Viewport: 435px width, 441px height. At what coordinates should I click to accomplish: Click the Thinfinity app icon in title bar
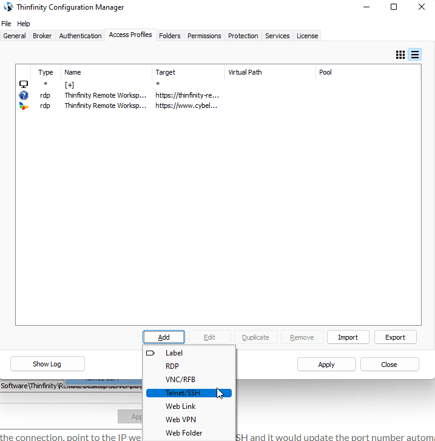point(8,7)
